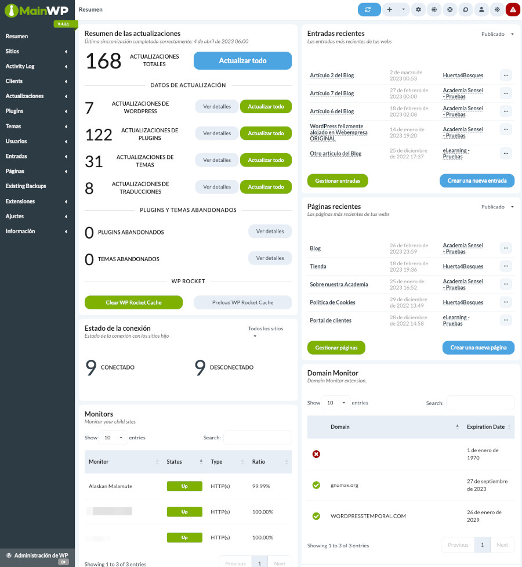Open actions menu for Portal de clientes row
This screenshot has width=522, height=567.
[x=506, y=320]
